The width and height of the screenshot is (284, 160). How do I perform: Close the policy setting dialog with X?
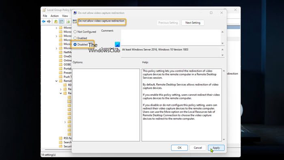tap(222, 13)
